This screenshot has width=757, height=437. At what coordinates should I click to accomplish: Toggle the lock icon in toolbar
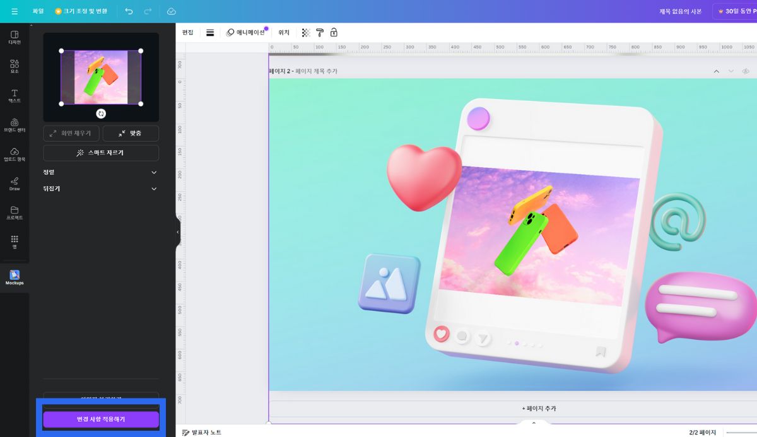point(334,33)
